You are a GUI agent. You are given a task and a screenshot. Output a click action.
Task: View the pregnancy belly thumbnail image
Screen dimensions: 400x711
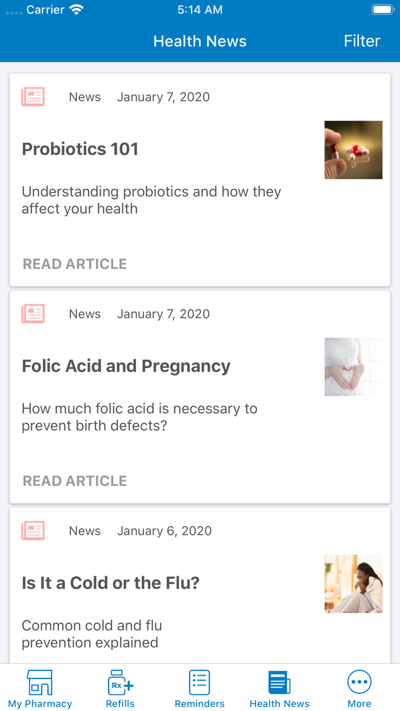pyautogui.click(x=353, y=367)
